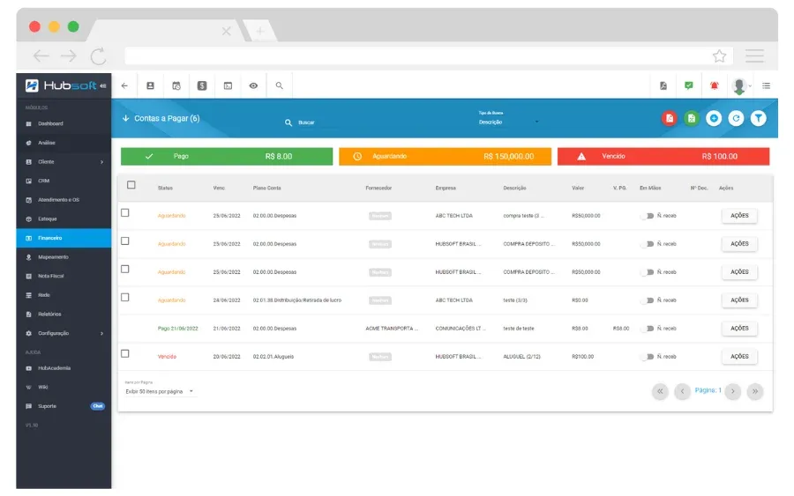Tick the select-all checkbox in table header

point(131,185)
